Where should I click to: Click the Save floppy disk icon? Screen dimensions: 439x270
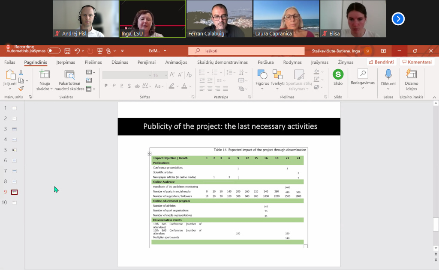pyautogui.click(x=67, y=51)
